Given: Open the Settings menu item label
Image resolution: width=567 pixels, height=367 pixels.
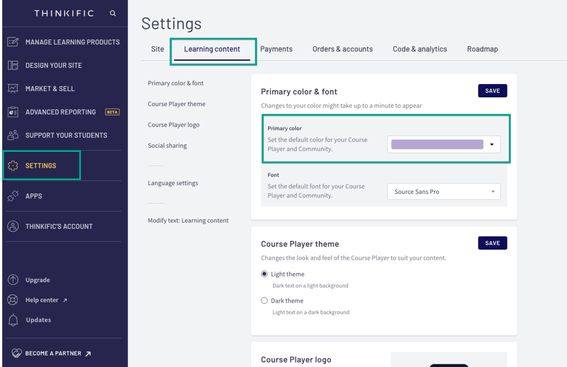Looking at the screenshot, I should click(41, 166).
